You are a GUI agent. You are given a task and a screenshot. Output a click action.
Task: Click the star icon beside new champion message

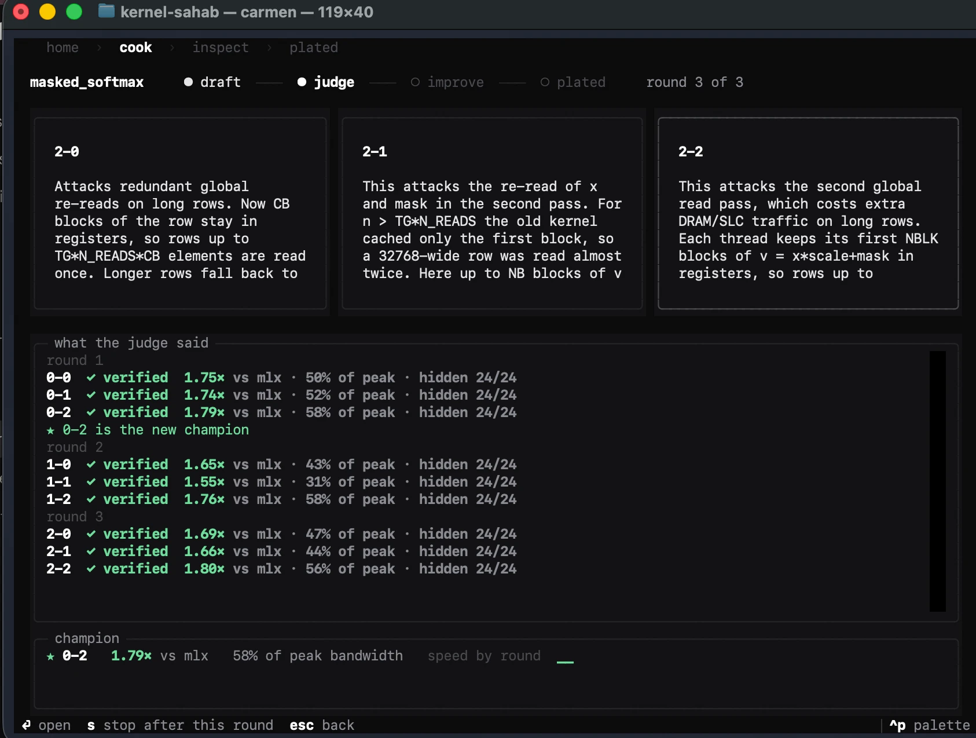[x=50, y=430]
